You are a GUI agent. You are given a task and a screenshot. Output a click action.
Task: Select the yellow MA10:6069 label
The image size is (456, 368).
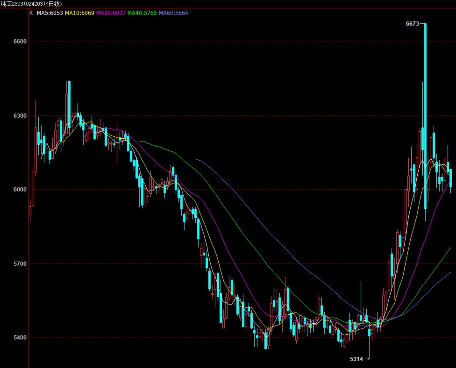79,13
